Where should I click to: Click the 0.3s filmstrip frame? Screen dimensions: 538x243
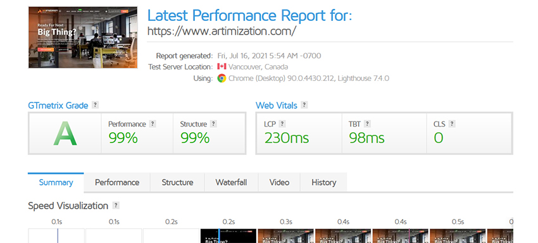tap(286, 236)
